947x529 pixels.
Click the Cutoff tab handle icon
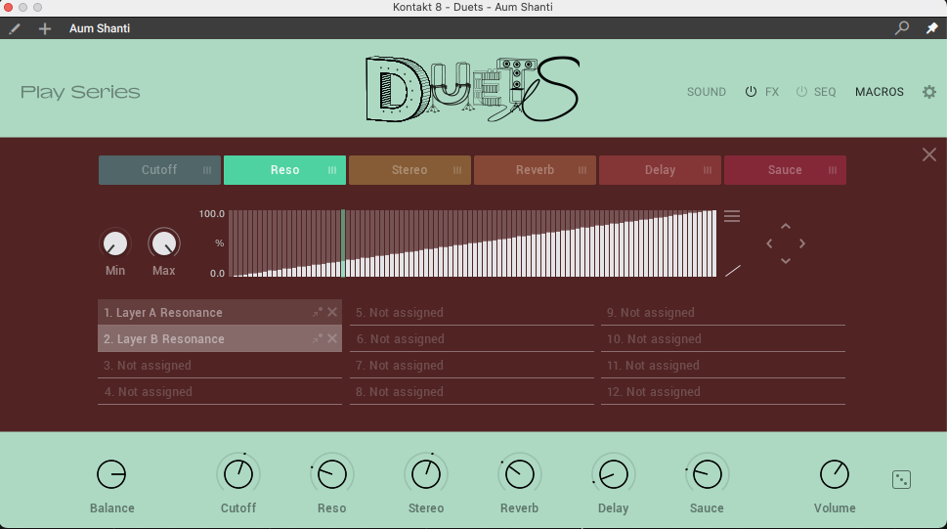point(207,170)
